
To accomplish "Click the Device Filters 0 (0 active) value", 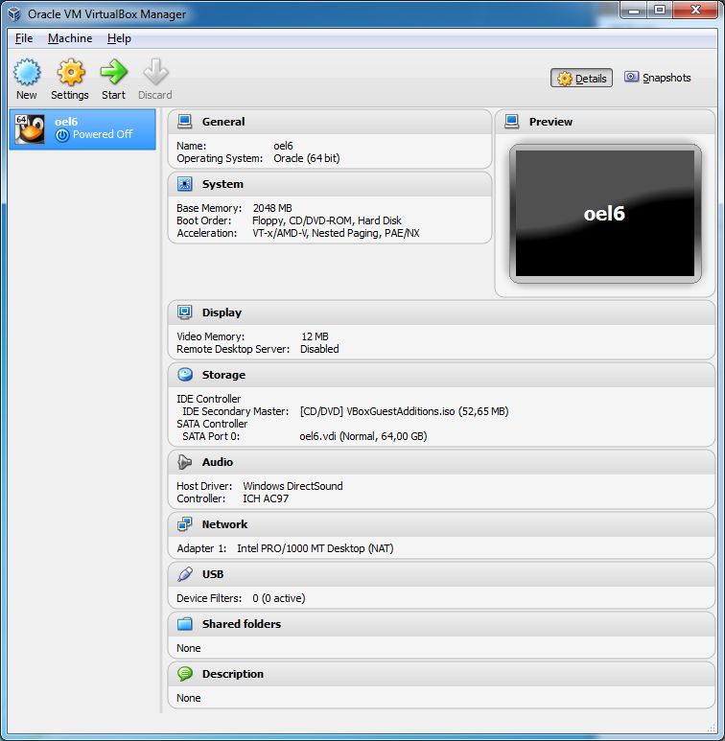I will 278,598.
